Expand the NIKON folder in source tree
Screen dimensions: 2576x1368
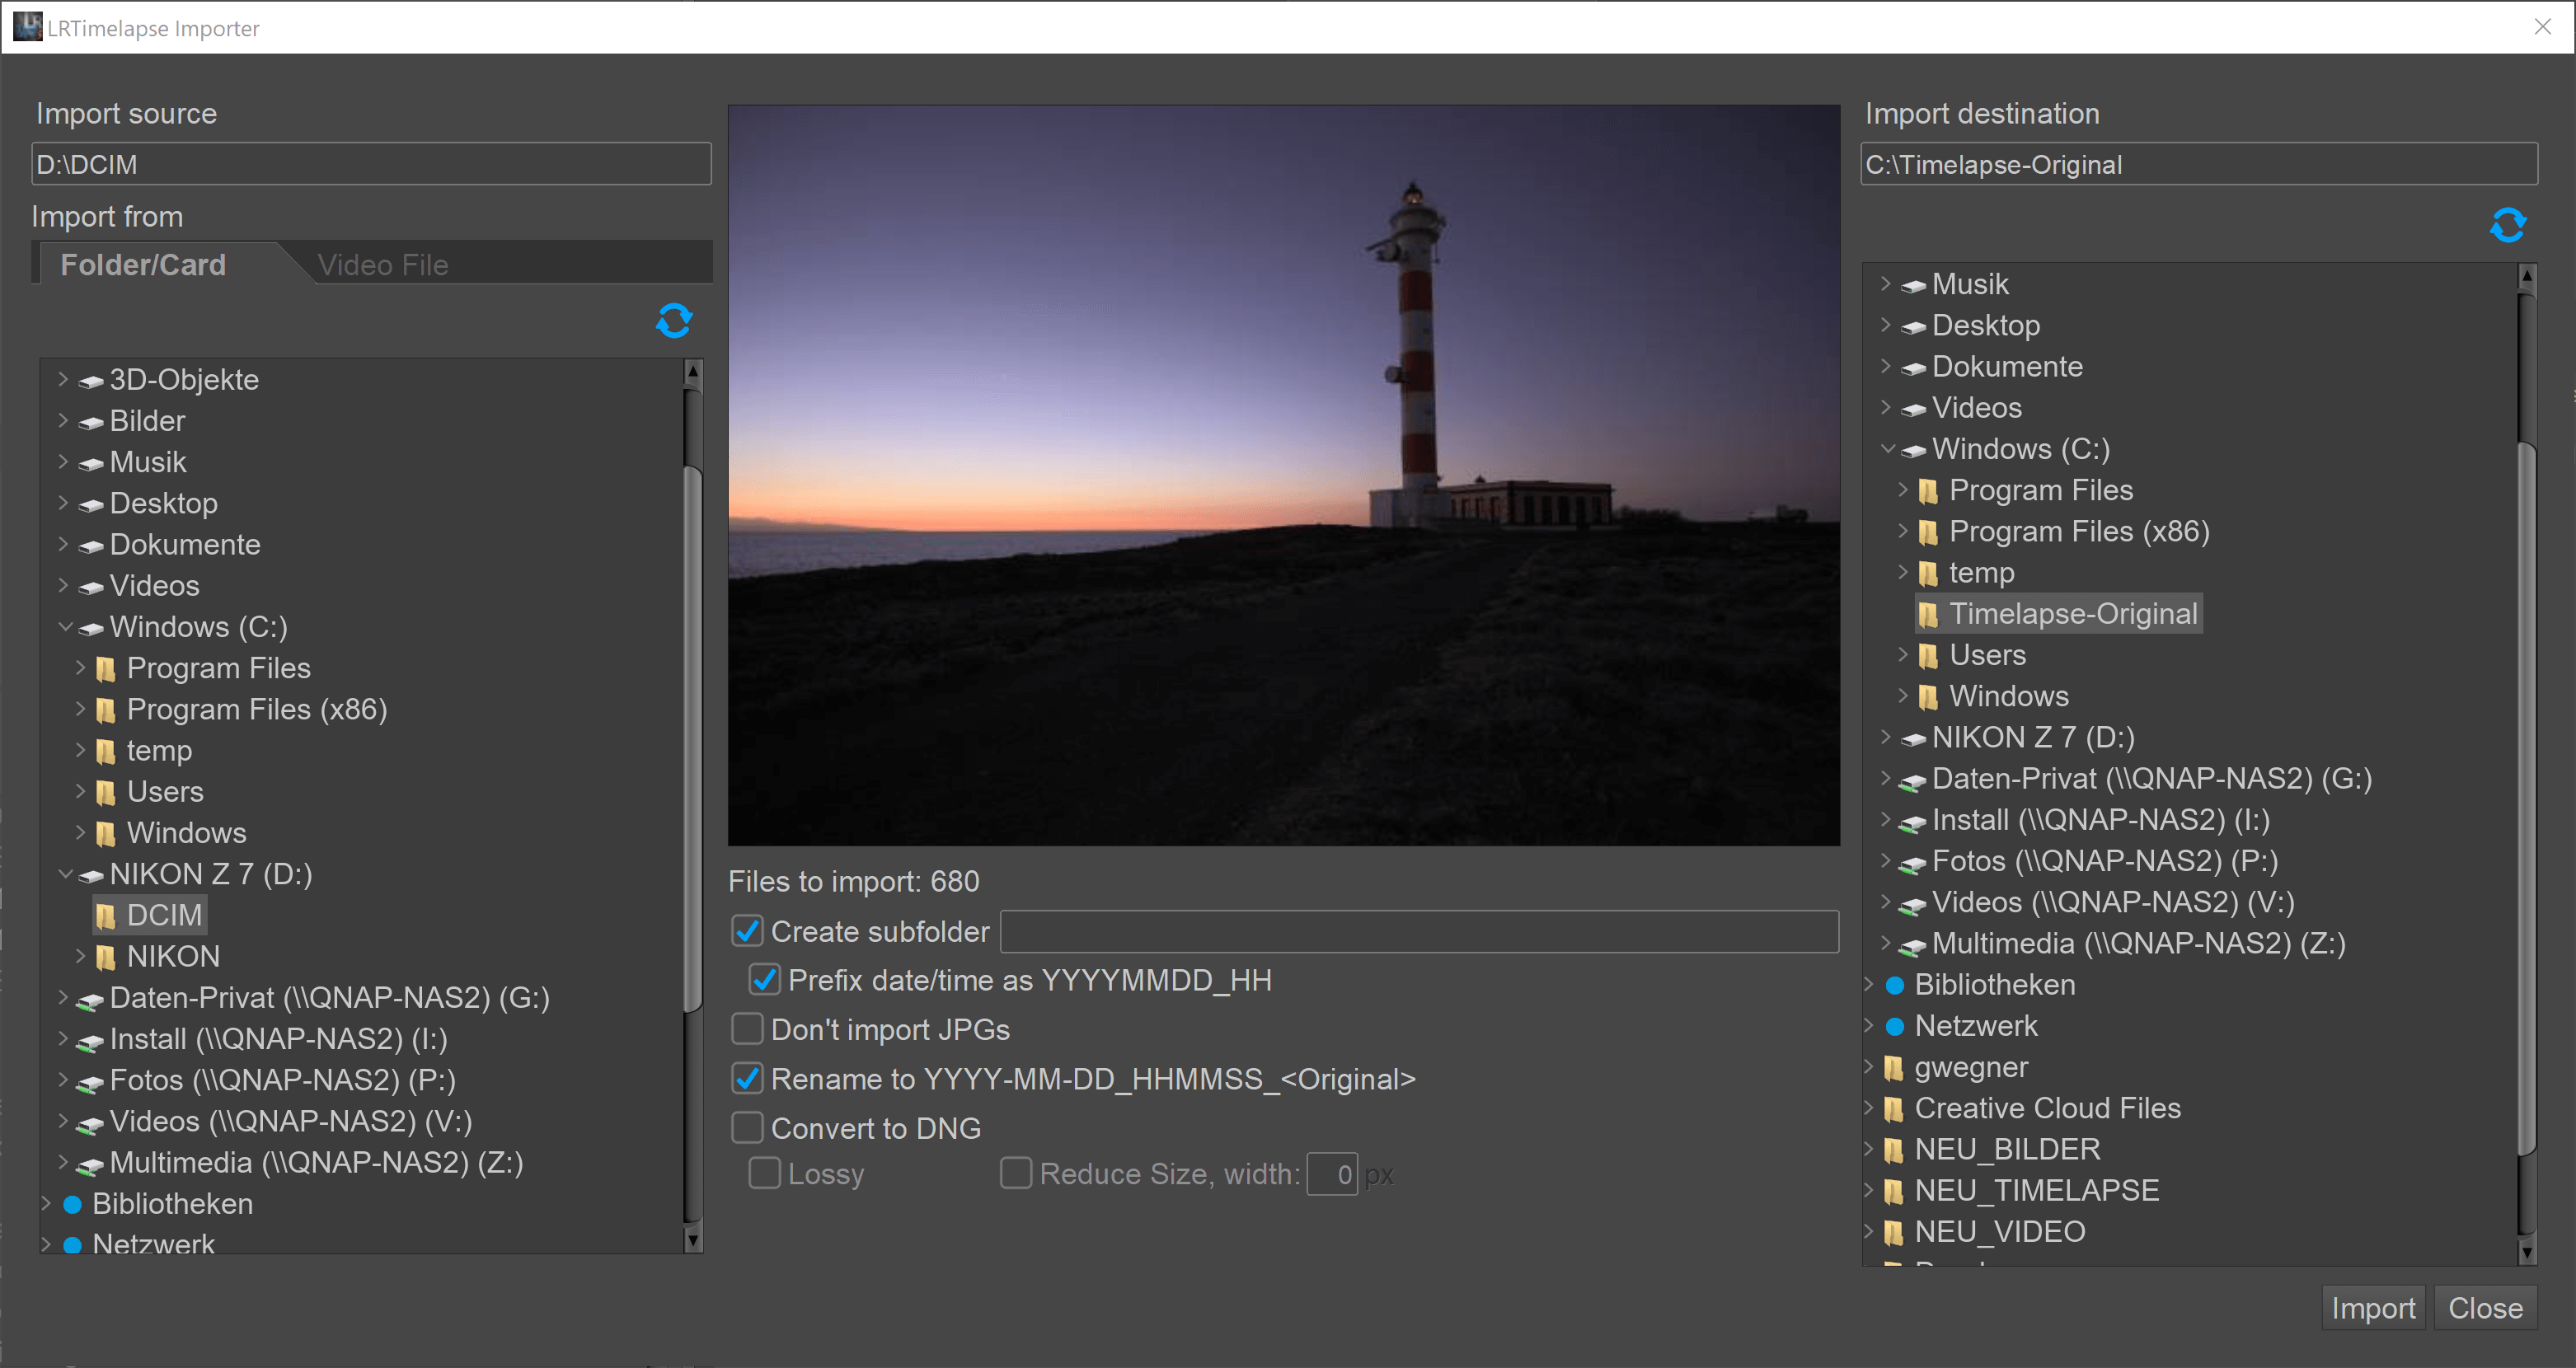[81, 956]
